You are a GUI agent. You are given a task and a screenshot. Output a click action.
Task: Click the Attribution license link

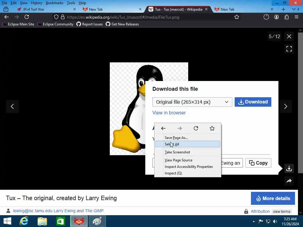click(260, 211)
